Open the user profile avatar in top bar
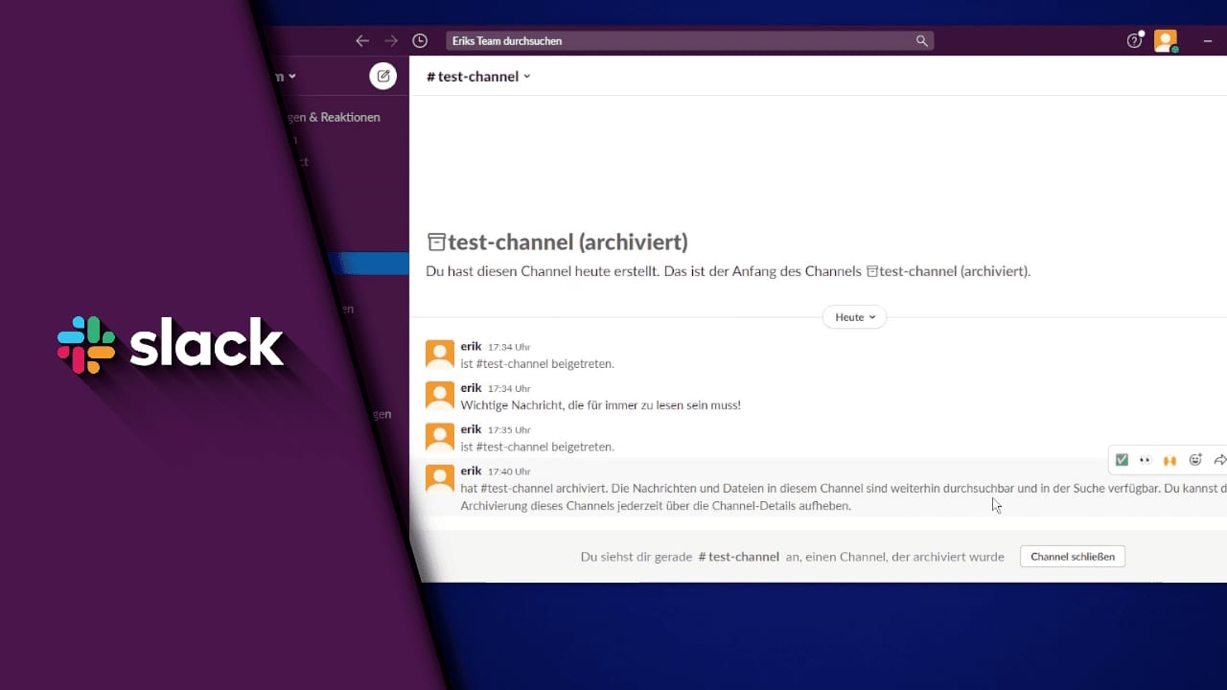The width and height of the screenshot is (1227, 690). click(1165, 40)
